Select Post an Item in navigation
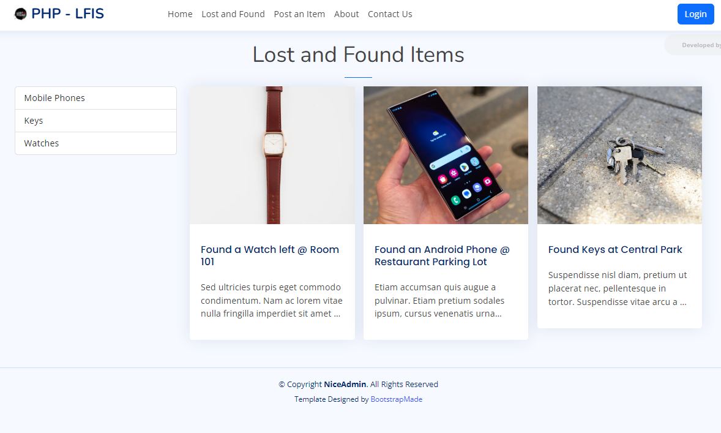Image resolution: width=721 pixels, height=433 pixels. tap(299, 14)
